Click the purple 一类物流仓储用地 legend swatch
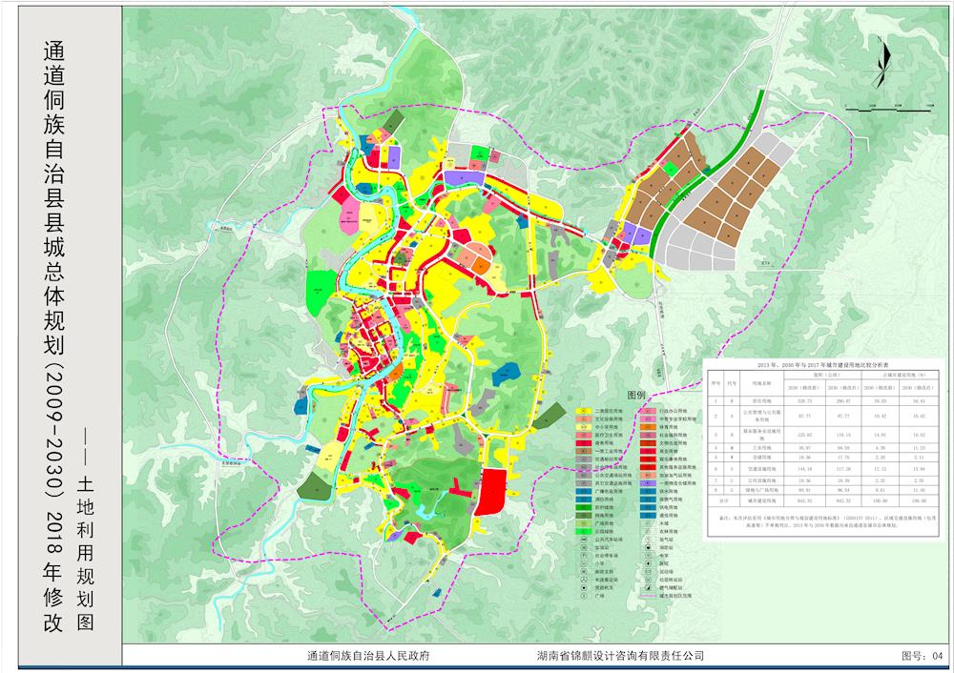The height and width of the screenshot is (673, 954). 649,483
